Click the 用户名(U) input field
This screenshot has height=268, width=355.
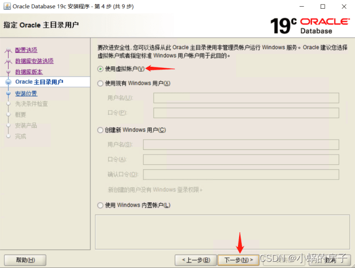(x=246, y=98)
